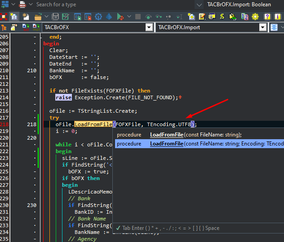Jump to interface with the 'Intf' icon
The height and width of the screenshot is (242, 284).
26,27
